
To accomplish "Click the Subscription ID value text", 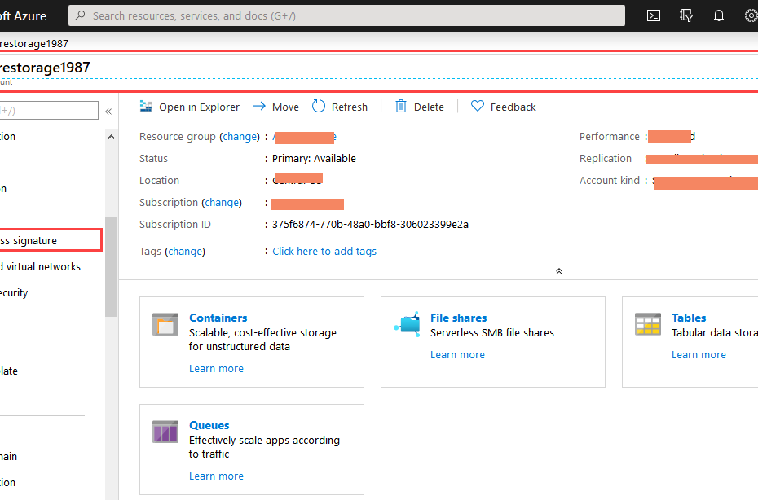I will [370, 225].
